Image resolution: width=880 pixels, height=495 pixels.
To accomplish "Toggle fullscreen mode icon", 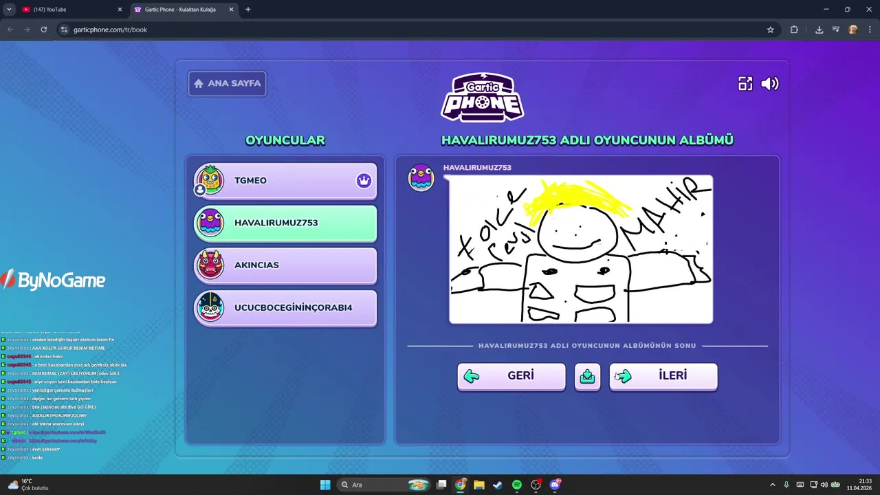I will coord(745,84).
